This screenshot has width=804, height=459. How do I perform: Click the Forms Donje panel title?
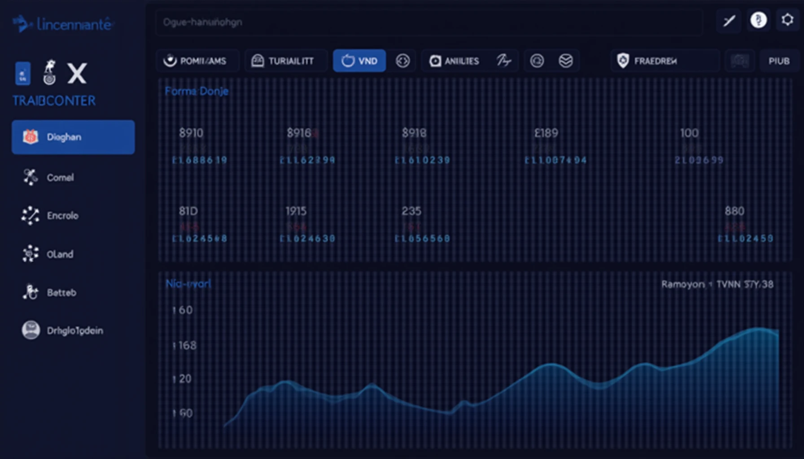tap(197, 91)
